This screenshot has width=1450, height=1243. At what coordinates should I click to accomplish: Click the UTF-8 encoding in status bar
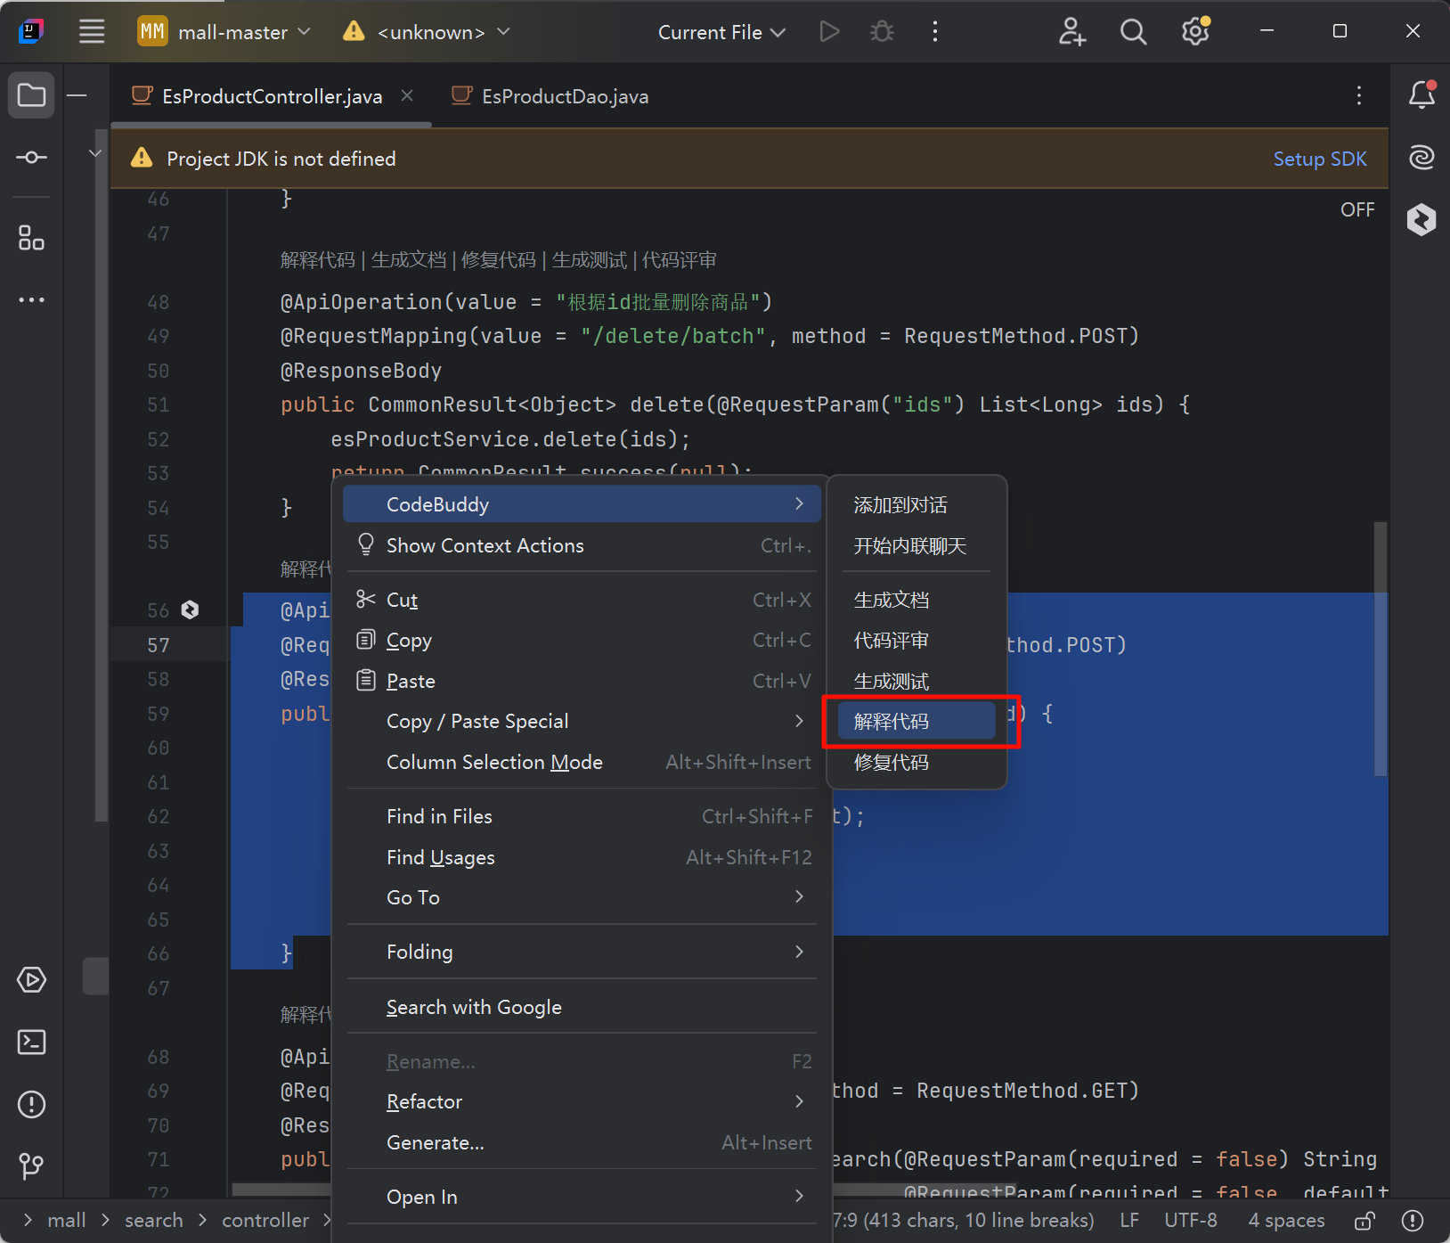(1190, 1221)
